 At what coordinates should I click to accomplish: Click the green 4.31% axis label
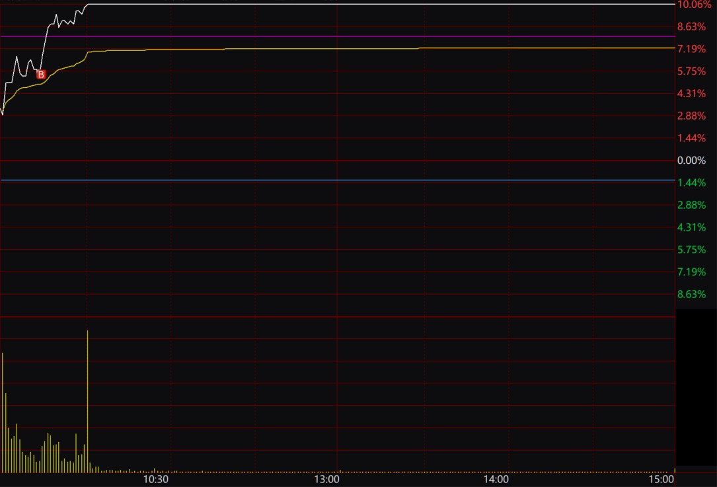click(x=692, y=227)
